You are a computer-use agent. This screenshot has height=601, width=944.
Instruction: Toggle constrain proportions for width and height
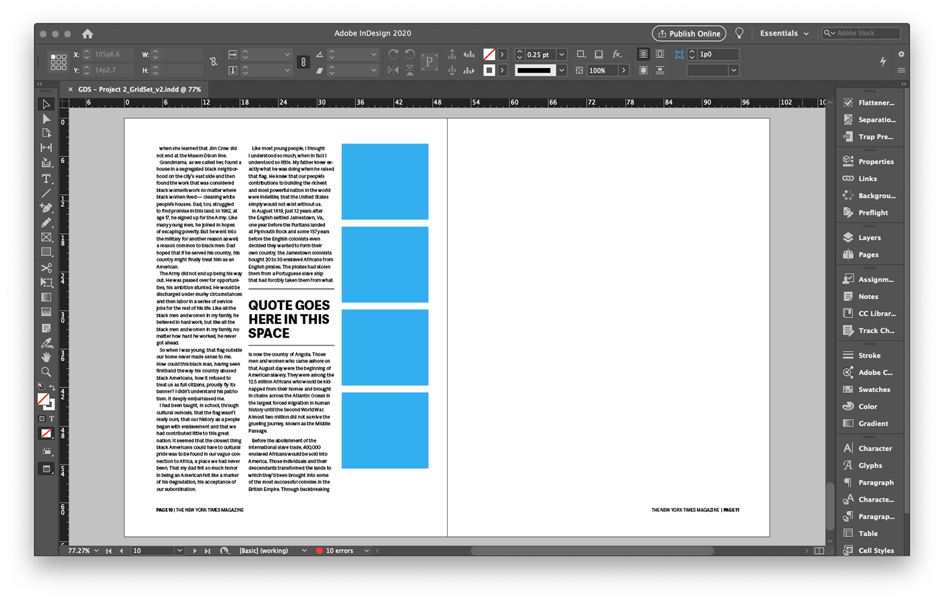(214, 62)
